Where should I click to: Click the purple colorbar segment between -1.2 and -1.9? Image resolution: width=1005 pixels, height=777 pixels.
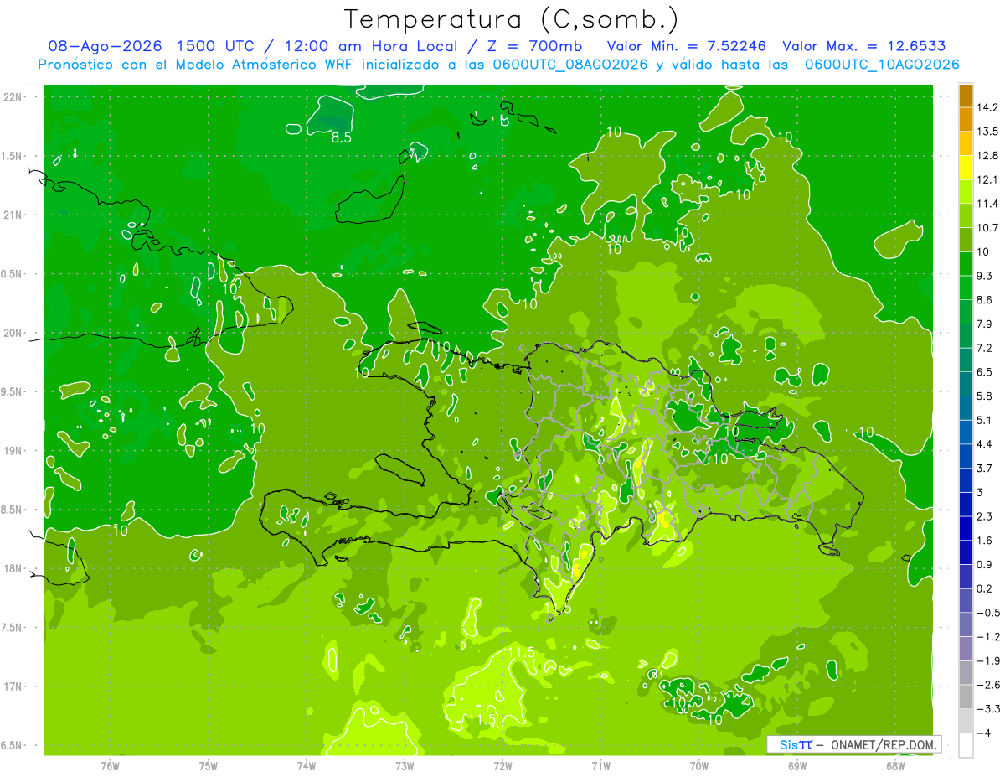(966, 649)
